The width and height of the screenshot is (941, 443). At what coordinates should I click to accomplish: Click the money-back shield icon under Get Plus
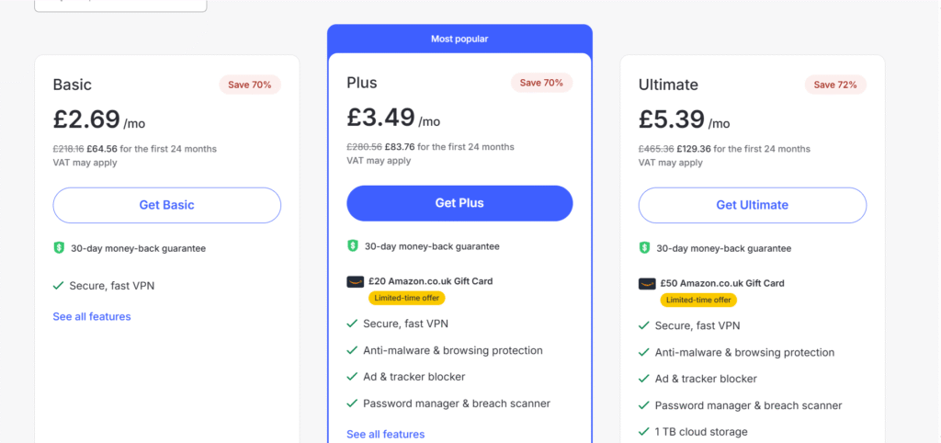pyautogui.click(x=352, y=246)
